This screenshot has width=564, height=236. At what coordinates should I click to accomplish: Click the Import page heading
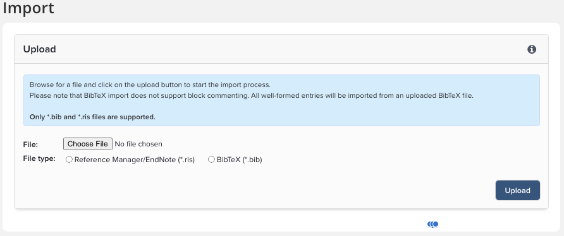coord(28,8)
